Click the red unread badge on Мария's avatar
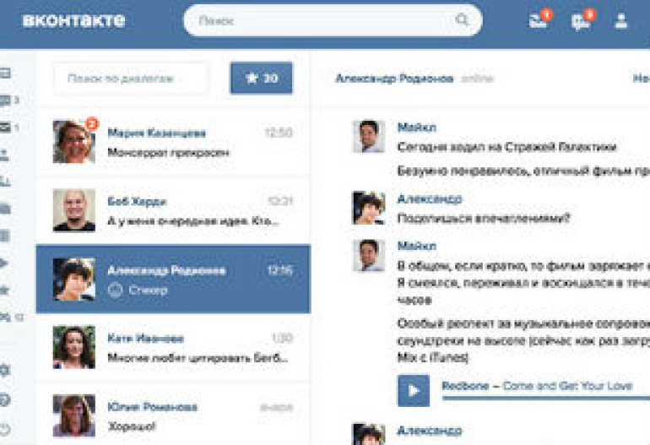Screen dimensions: 650x445 pyautogui.click(x=92, y=123)
